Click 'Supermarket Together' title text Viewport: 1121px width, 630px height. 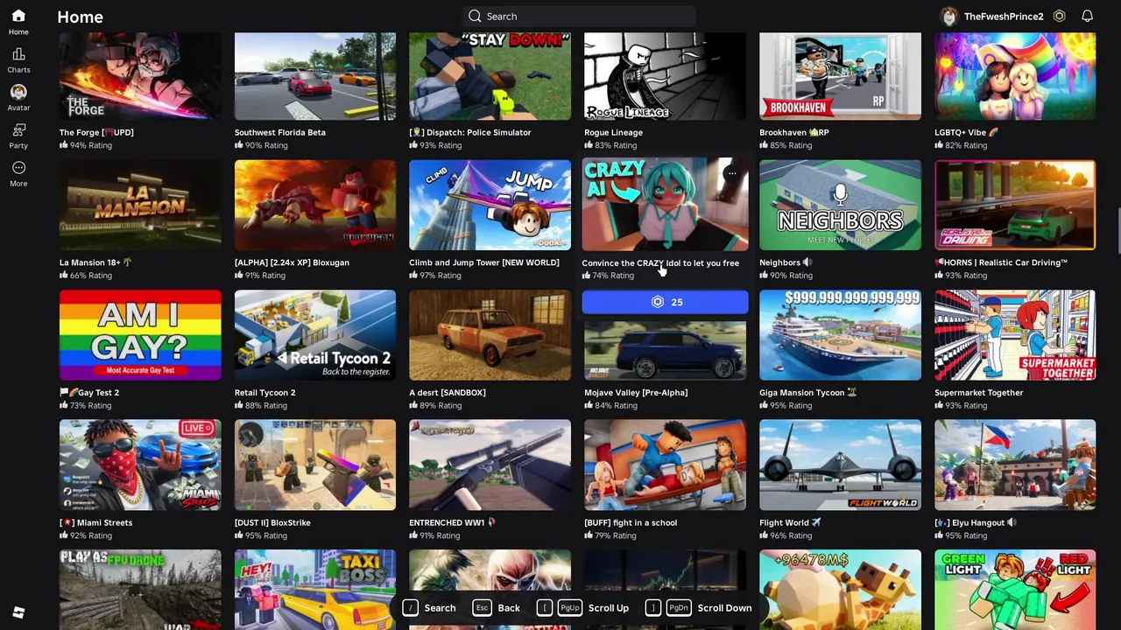pos(978,392)
